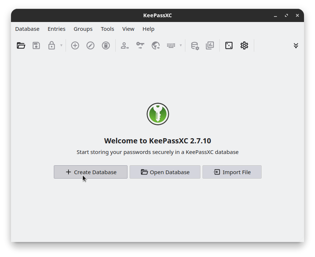Click the Create Database button

pyautogui.click(x=90, y=172)
